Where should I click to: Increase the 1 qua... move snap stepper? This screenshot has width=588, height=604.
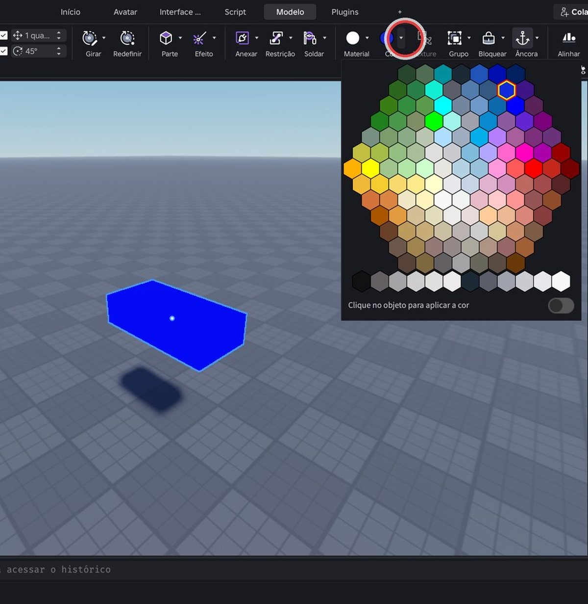tap(59, 33)
